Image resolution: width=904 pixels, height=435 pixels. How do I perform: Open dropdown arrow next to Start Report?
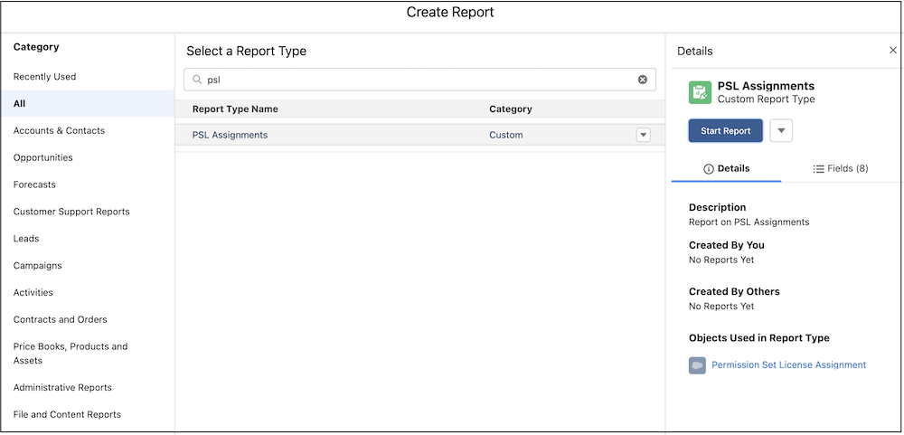(781, 131)
